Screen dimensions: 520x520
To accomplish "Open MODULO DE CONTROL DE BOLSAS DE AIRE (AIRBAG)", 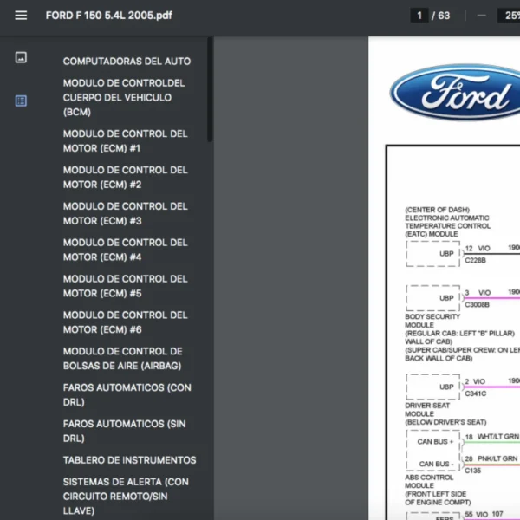I will (x=123, y=359).
